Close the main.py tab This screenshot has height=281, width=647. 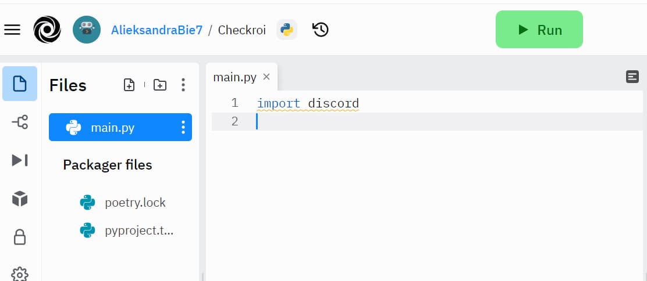(266, 77)
